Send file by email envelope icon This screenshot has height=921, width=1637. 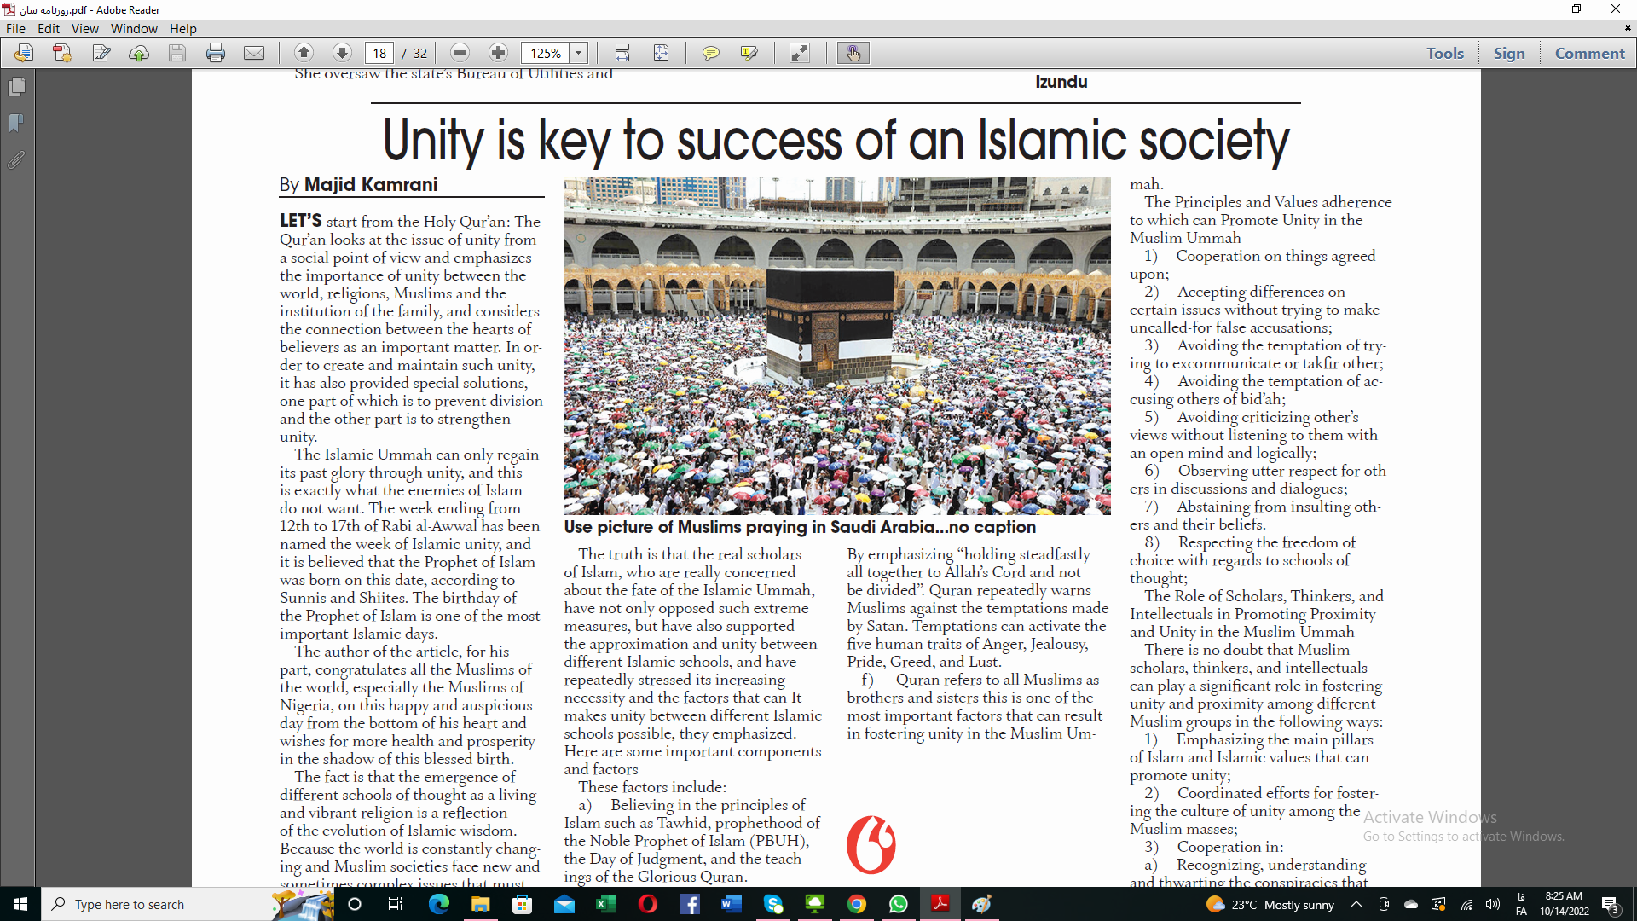coord(254,53)
